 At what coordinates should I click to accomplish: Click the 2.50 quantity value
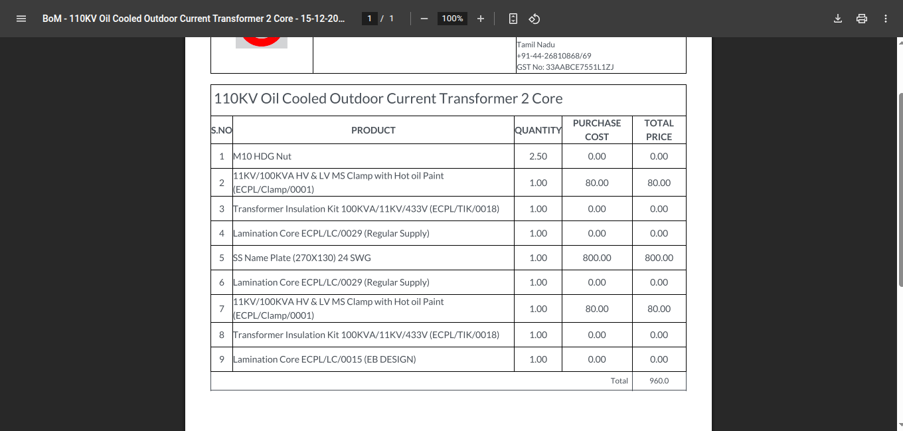[538, 157]
